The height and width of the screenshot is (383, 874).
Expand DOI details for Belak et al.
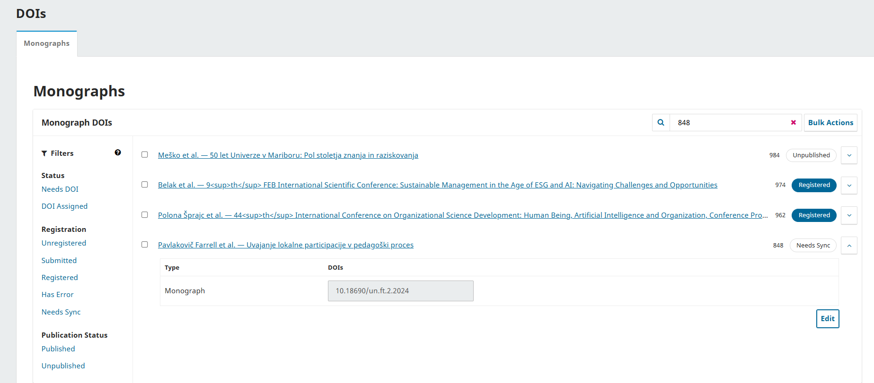[x=849, y=185]
